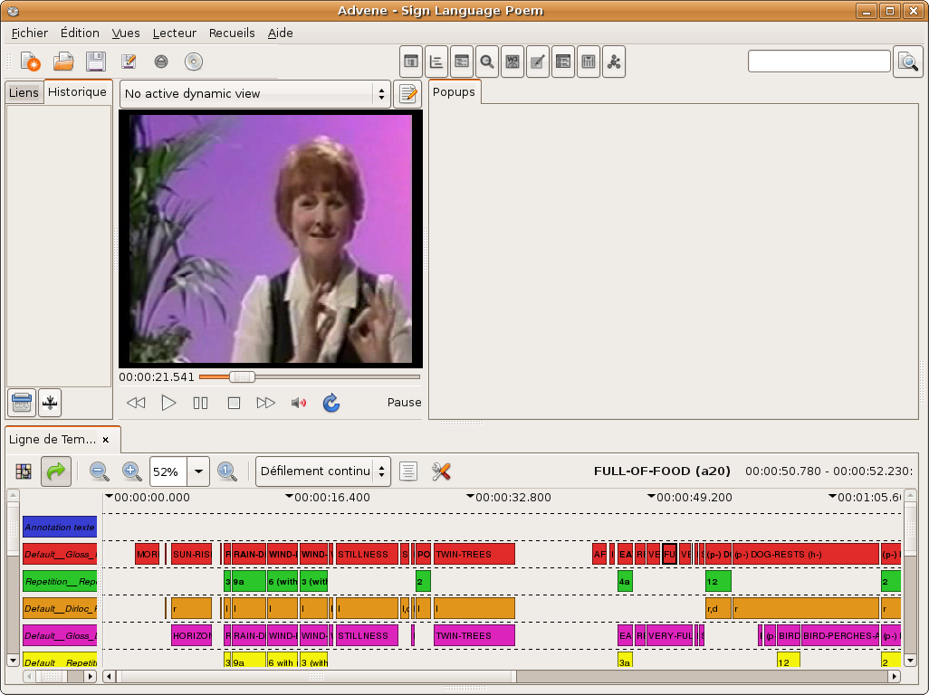Open the 'No active dynamic view' dropdown
The width and height of the screenshot is (929, 695).
tap(255, 93)
